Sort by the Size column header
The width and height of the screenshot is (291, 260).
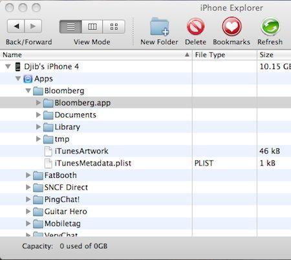274,55
